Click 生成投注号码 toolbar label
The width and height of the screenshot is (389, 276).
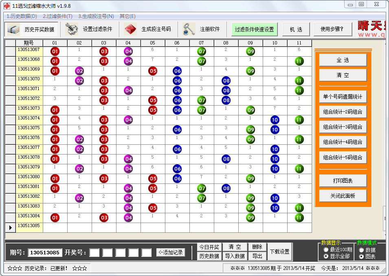156,29
